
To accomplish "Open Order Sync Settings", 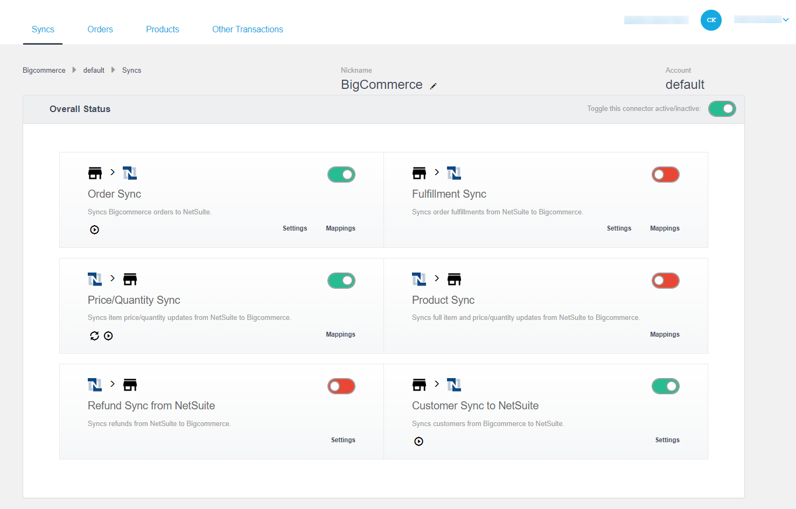I will coord(295,228).
